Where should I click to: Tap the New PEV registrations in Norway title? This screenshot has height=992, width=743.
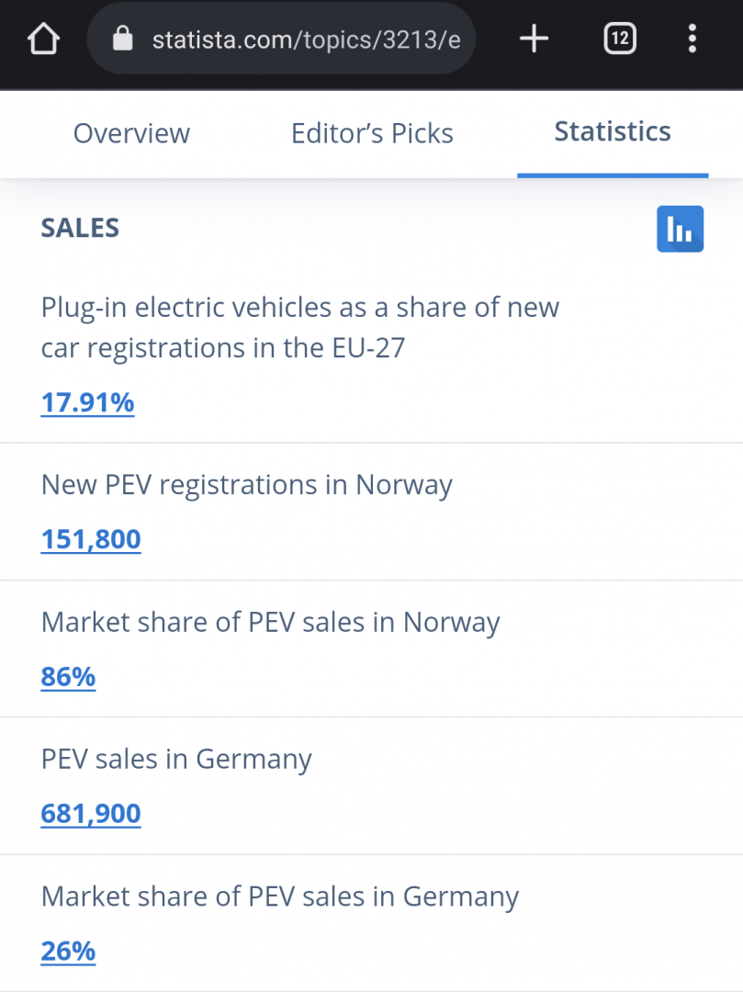click(246, 484)
